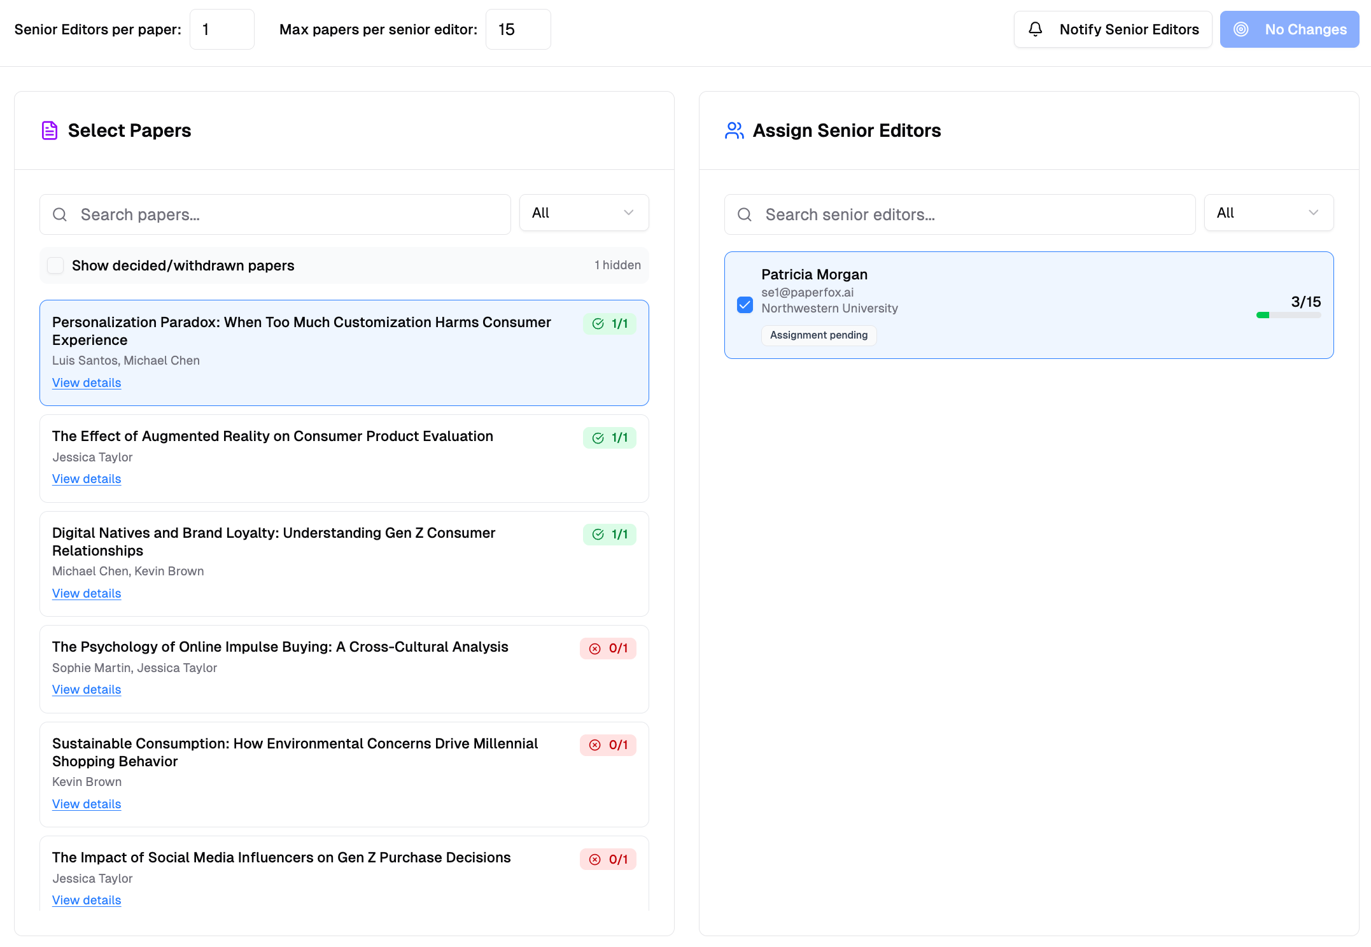
Task: Click Patricia Morgan's 3/15 load progress bar
Action: coord(1288,315)
